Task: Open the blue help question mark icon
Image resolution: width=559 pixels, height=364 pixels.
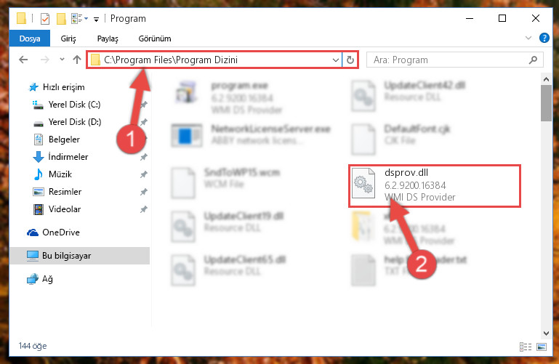Action: (544, 38)
